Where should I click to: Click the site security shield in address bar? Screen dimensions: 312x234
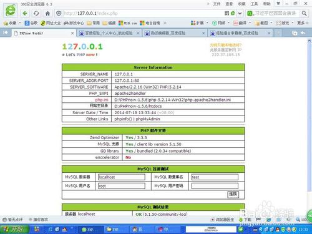point(59,13)
